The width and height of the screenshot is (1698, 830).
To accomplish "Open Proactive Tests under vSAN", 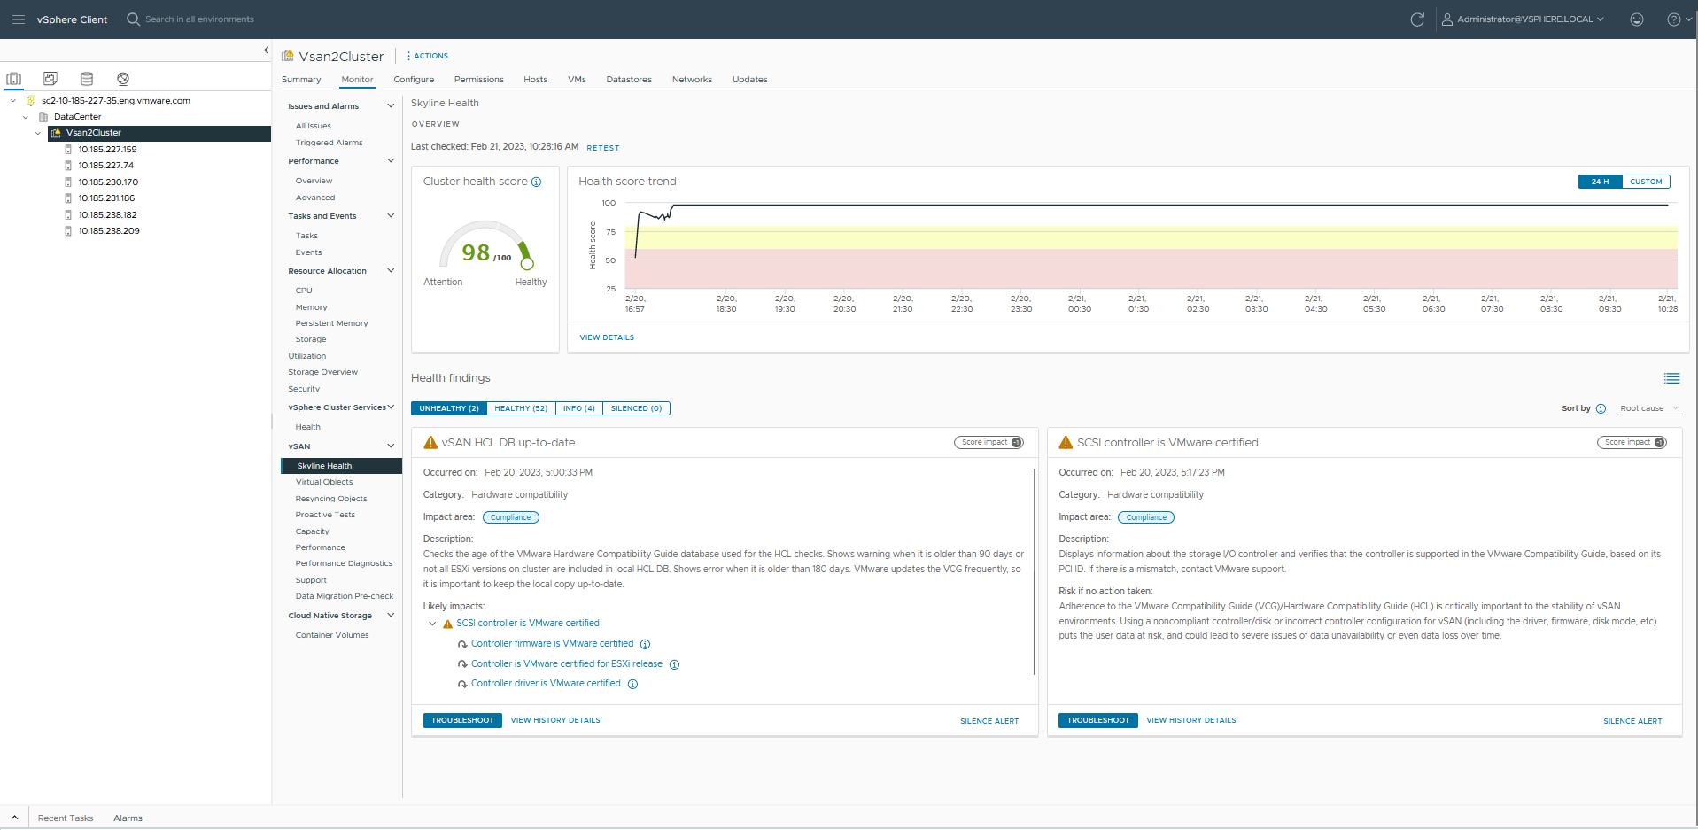I will [325, 515].
